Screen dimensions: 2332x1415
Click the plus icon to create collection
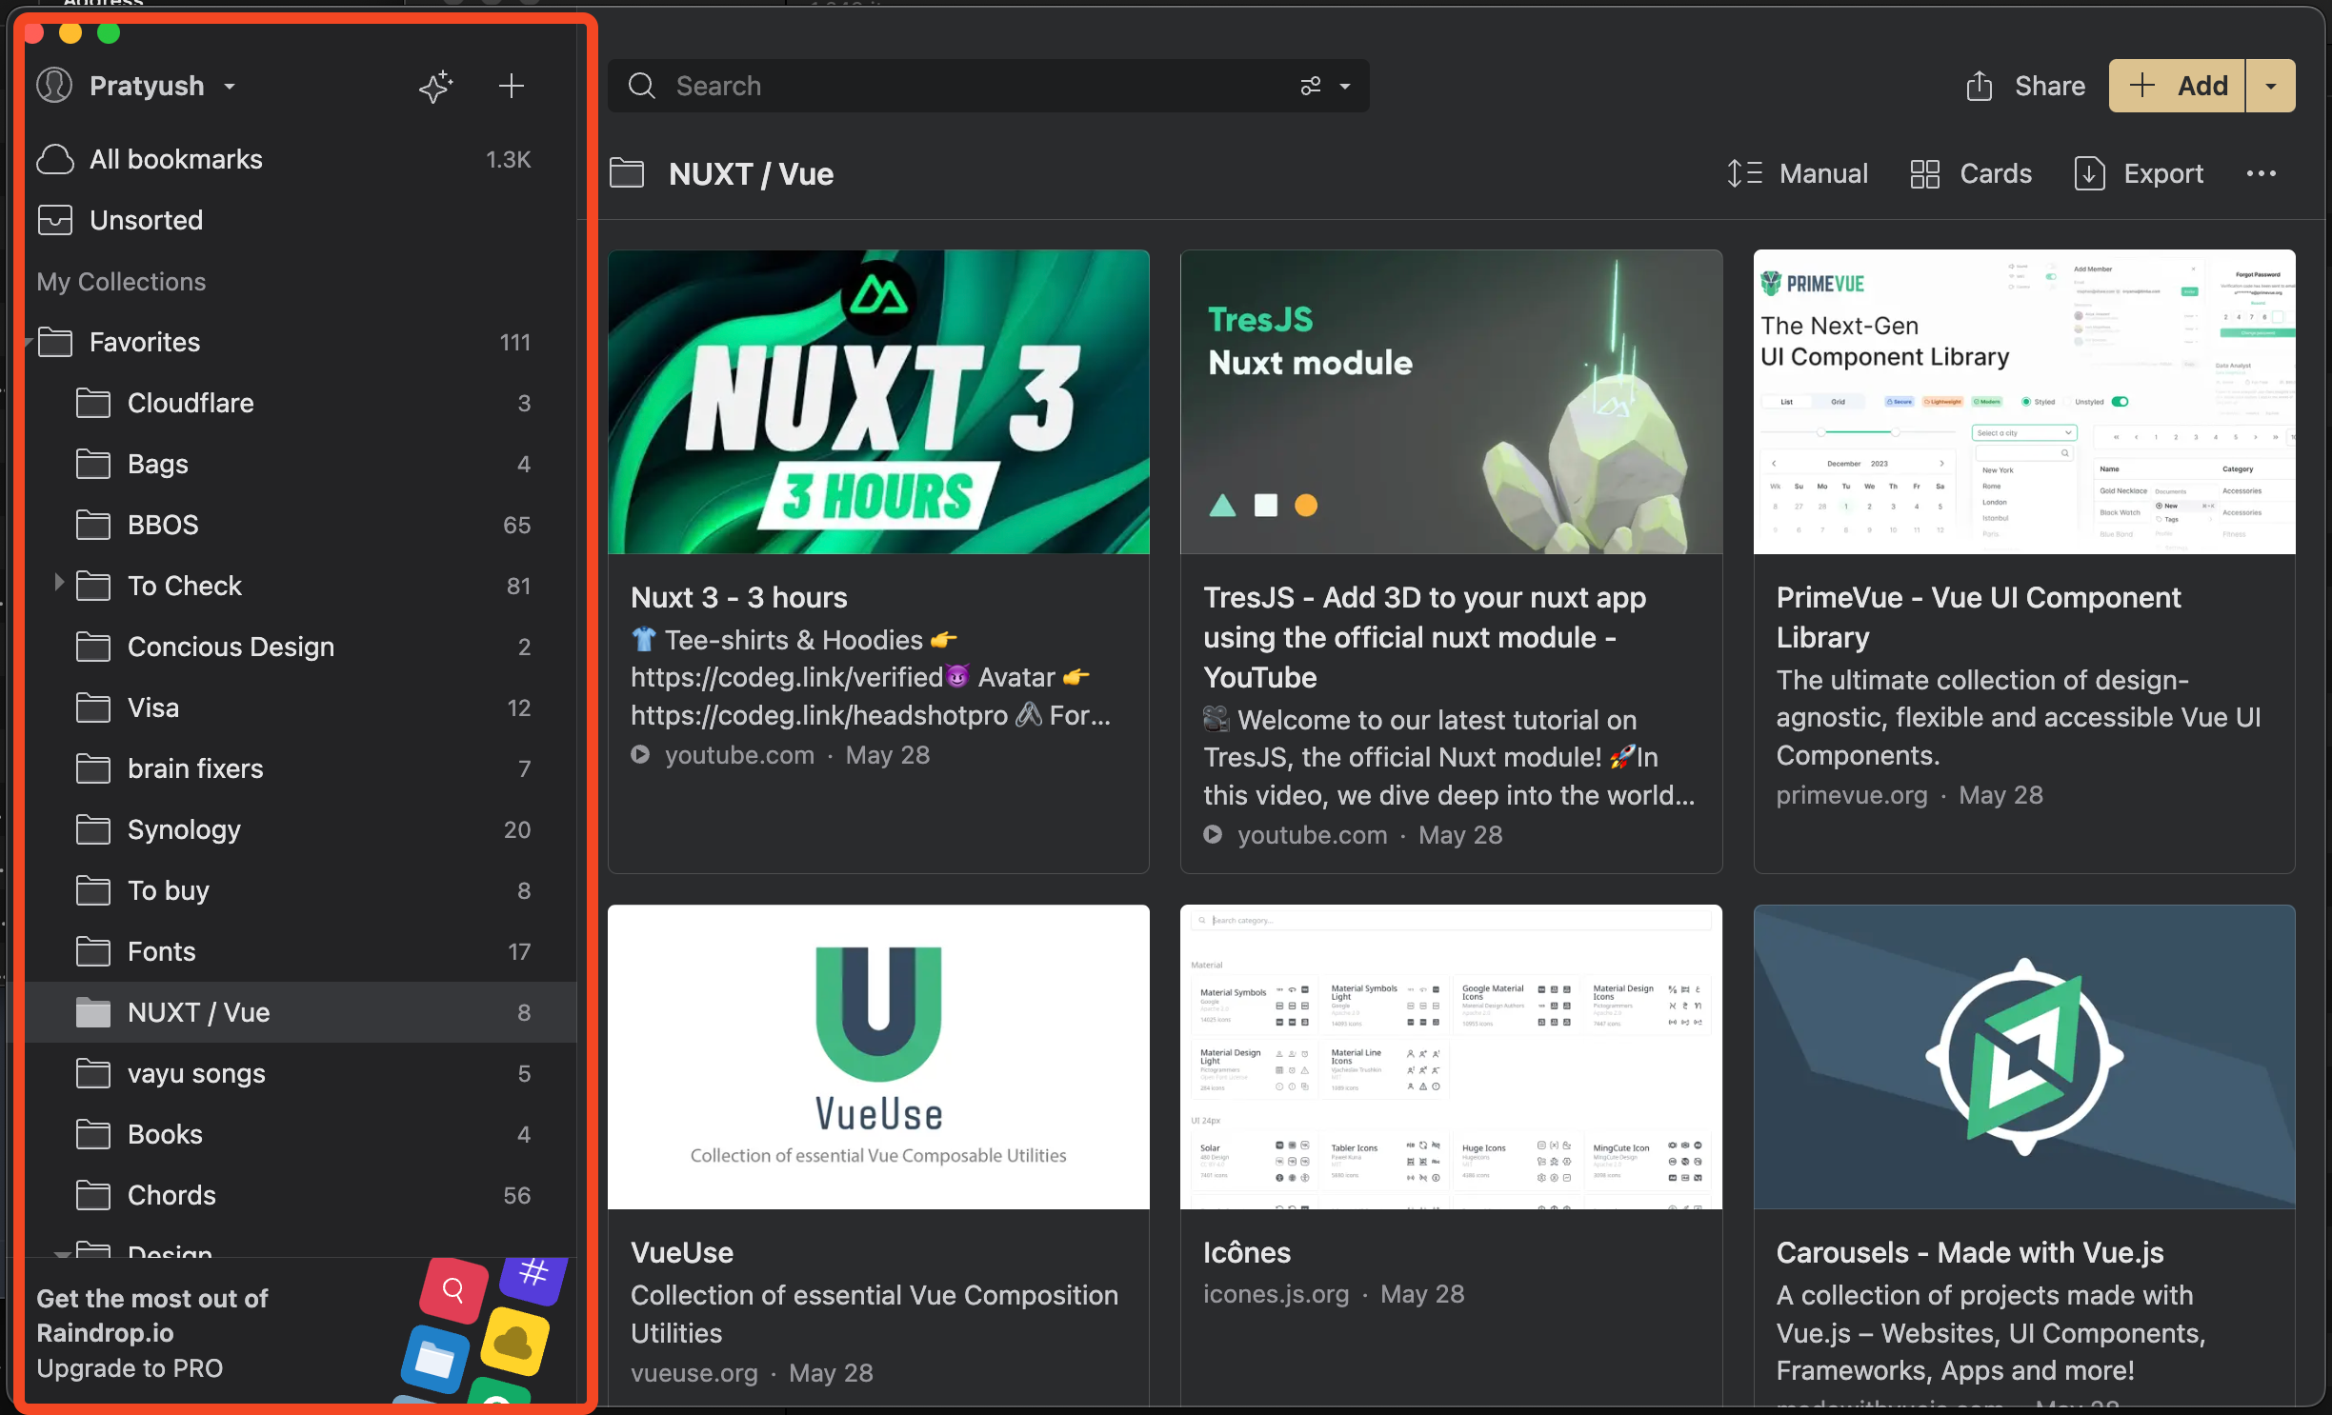(x=512, y=87)
